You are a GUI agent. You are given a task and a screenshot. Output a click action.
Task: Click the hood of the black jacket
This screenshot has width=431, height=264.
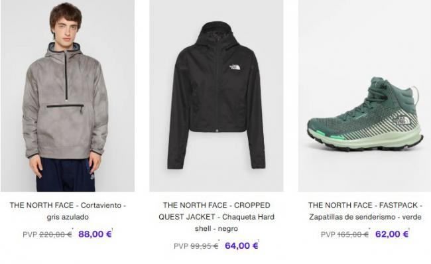point(216,36)
